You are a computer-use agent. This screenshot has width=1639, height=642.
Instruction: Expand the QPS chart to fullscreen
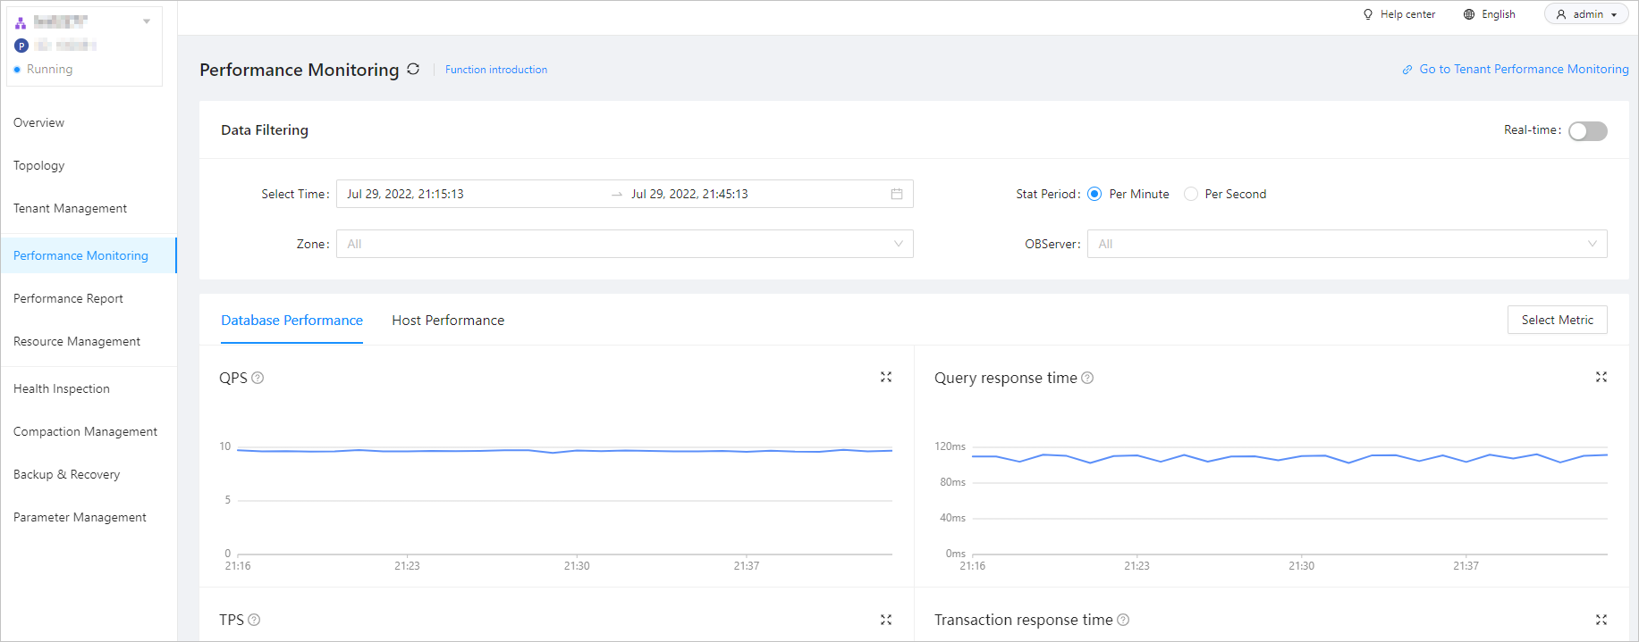pos(885,378)
